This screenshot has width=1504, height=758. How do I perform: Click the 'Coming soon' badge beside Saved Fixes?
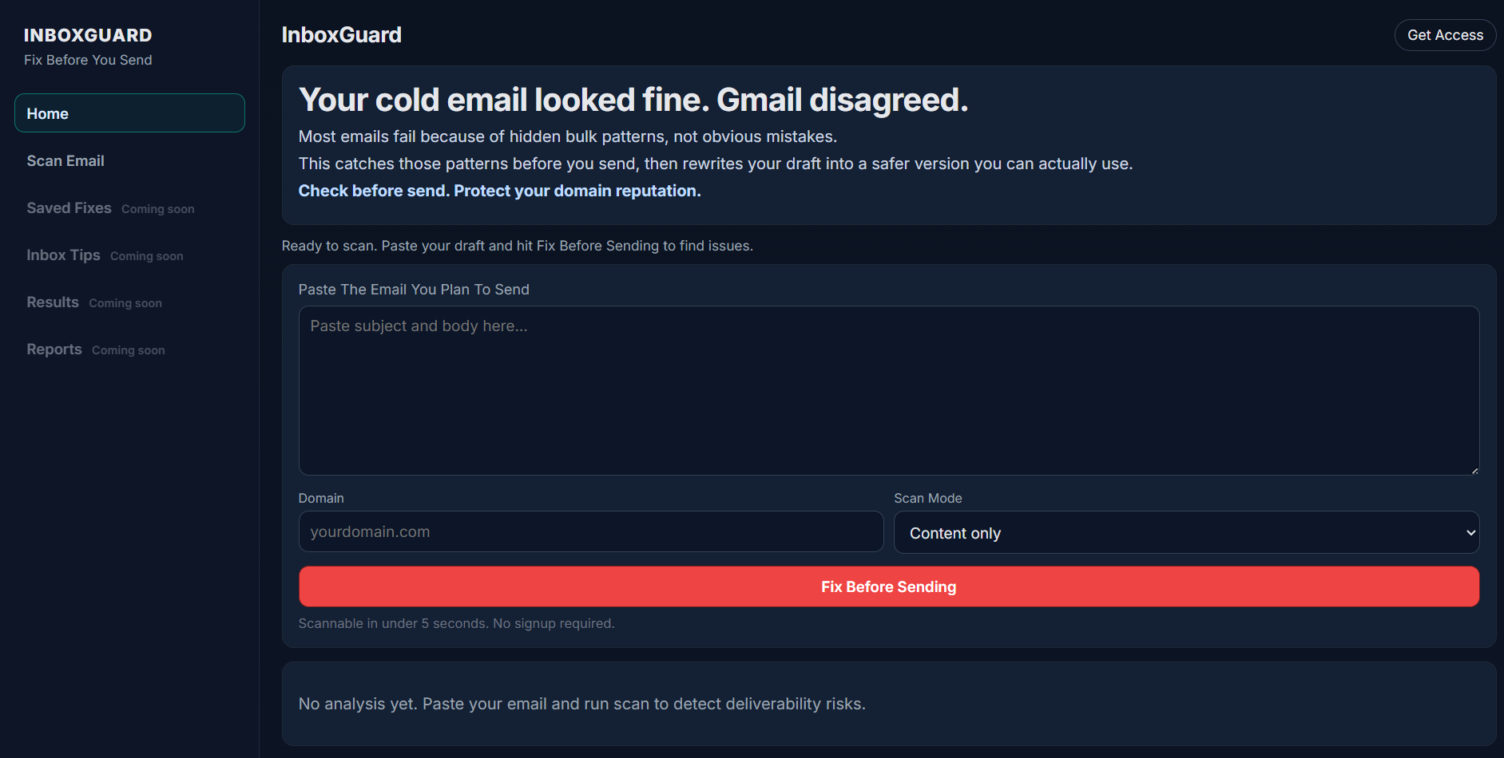[x=158, y=209]
